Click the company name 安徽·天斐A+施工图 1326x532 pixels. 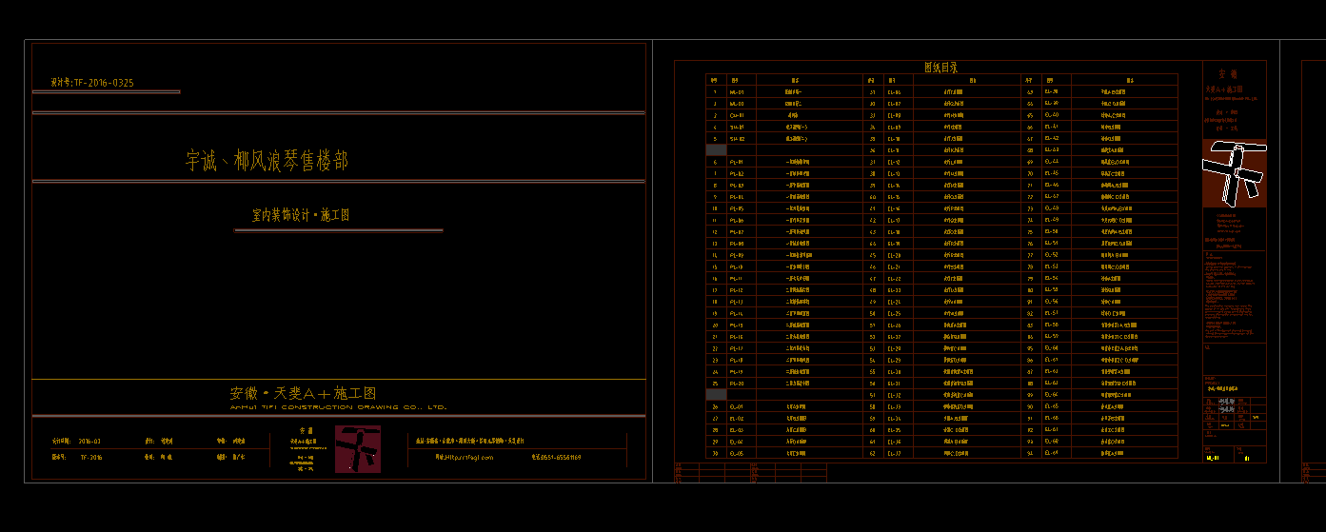click(x=303, y=393)
